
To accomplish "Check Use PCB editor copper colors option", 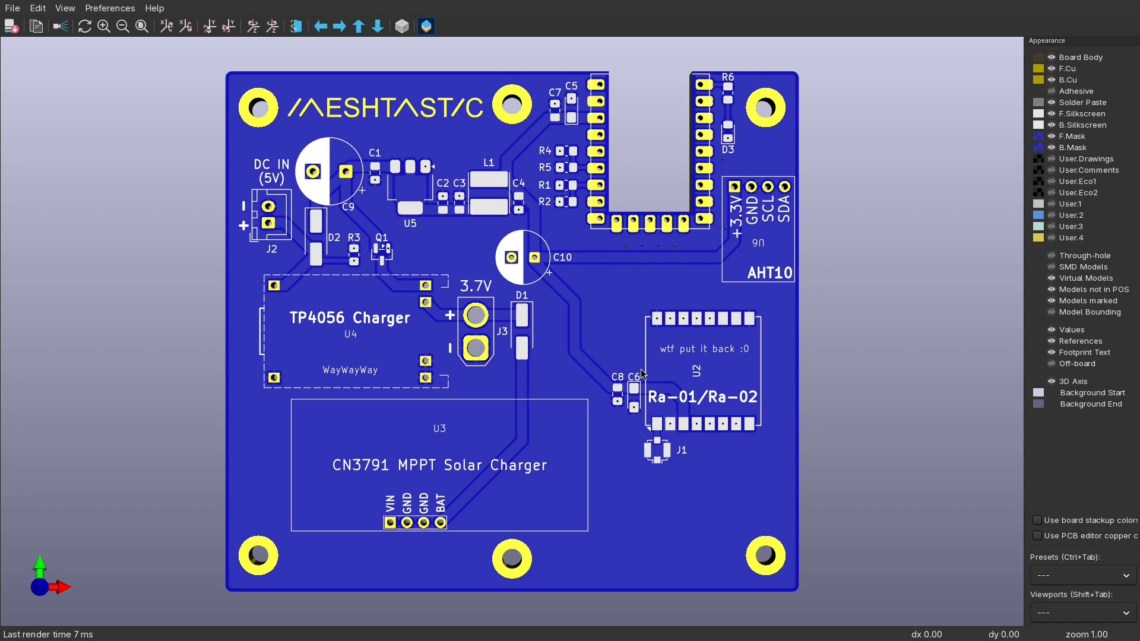I will tap(1037, 535).
